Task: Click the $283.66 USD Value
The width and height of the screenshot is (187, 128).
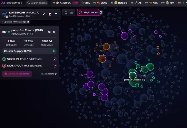Action: [x=47, y=41]
